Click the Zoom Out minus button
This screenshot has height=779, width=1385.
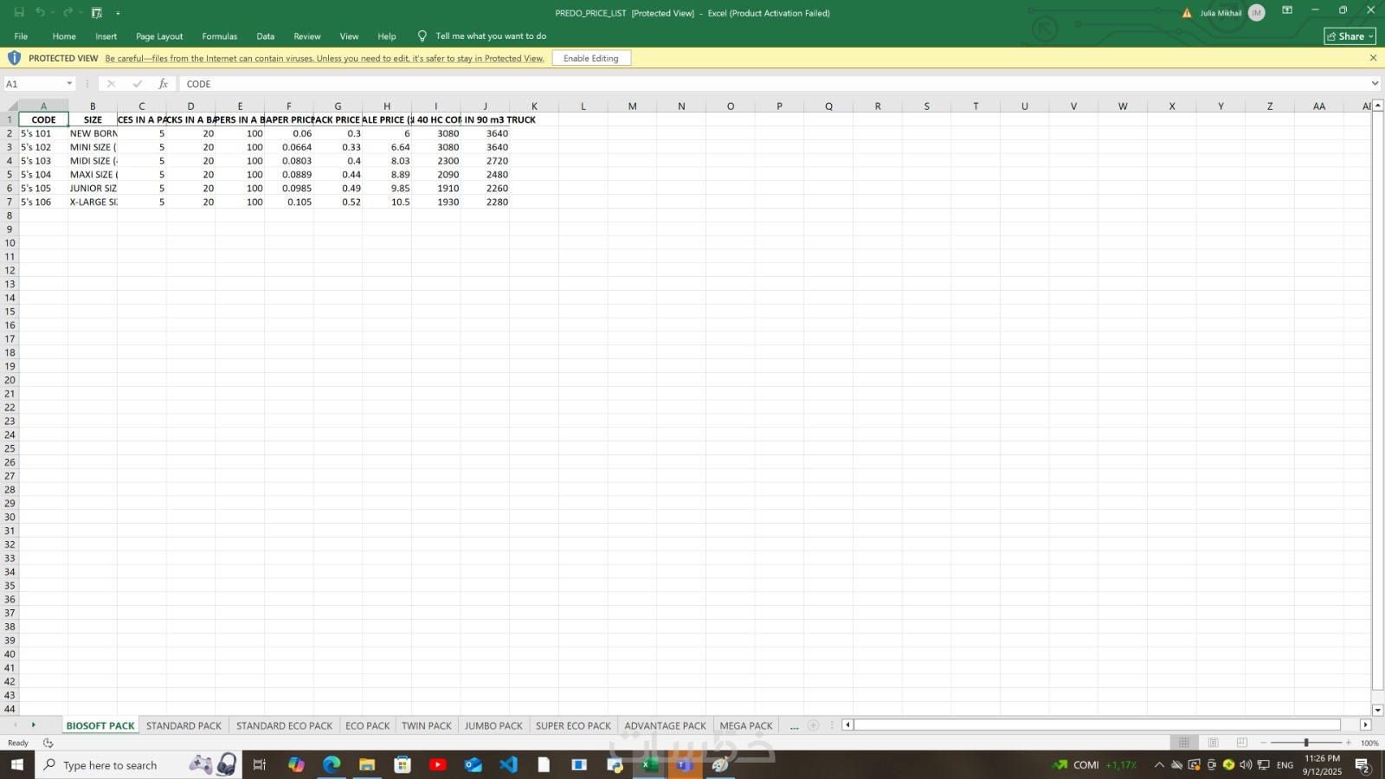[1264, 743]
